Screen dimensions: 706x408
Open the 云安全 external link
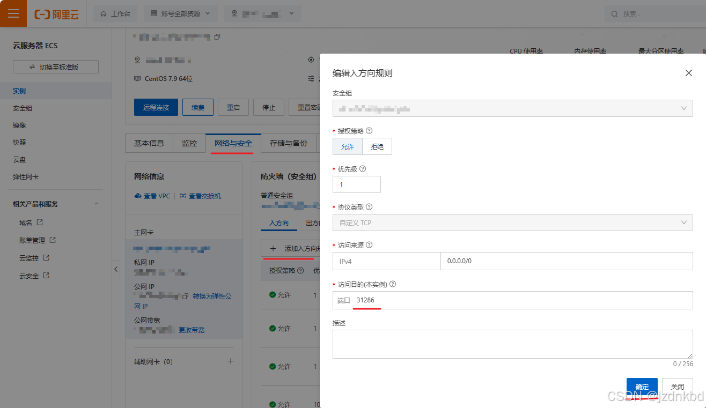pos(34,276)
